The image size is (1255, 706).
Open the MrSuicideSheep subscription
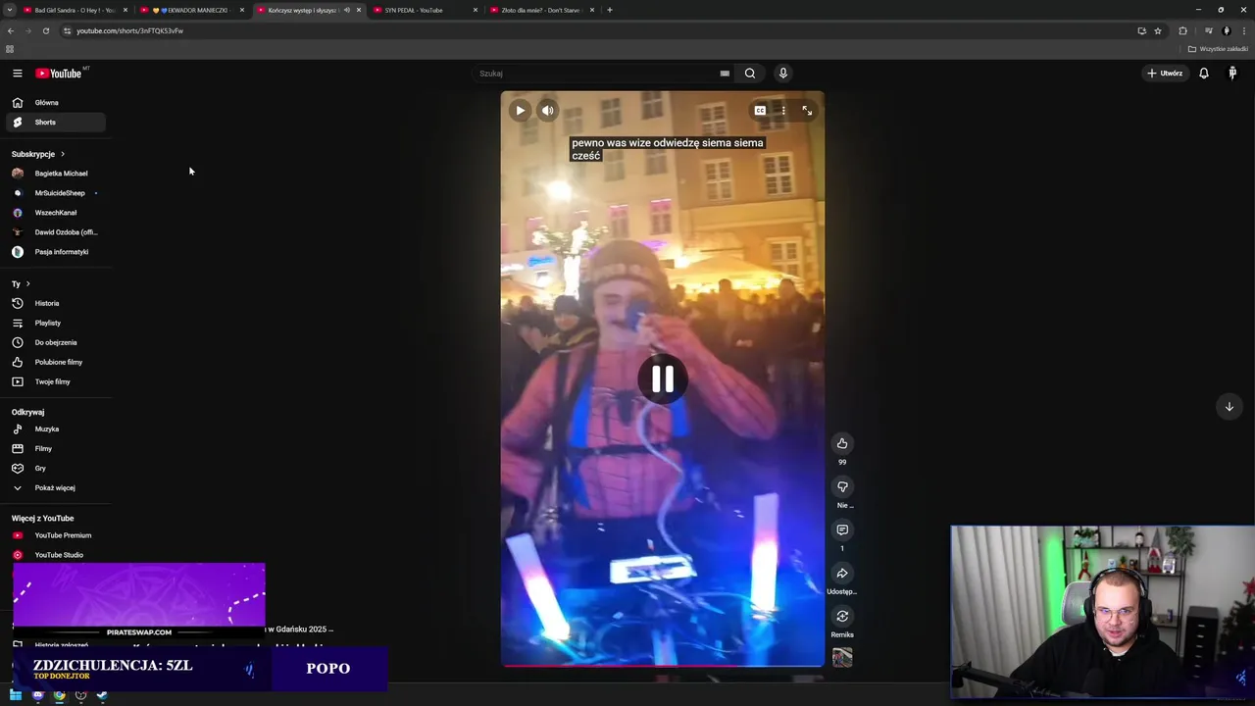point(55,193)
